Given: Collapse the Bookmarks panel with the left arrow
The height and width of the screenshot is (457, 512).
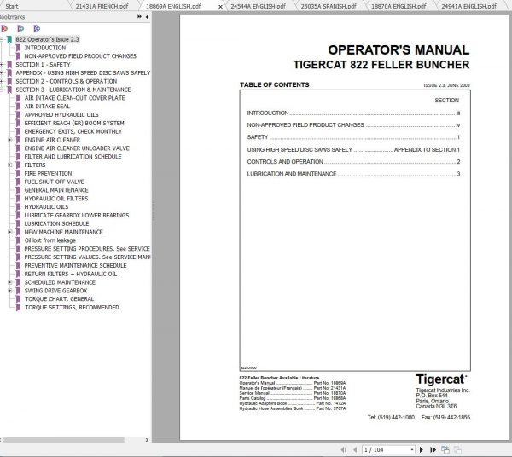Looking at the screenshot, I should 147,17.
